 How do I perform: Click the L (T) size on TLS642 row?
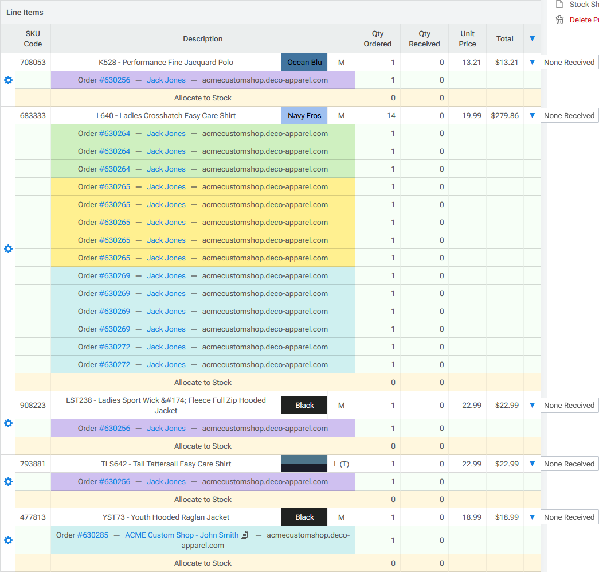(x=342, y=464)
